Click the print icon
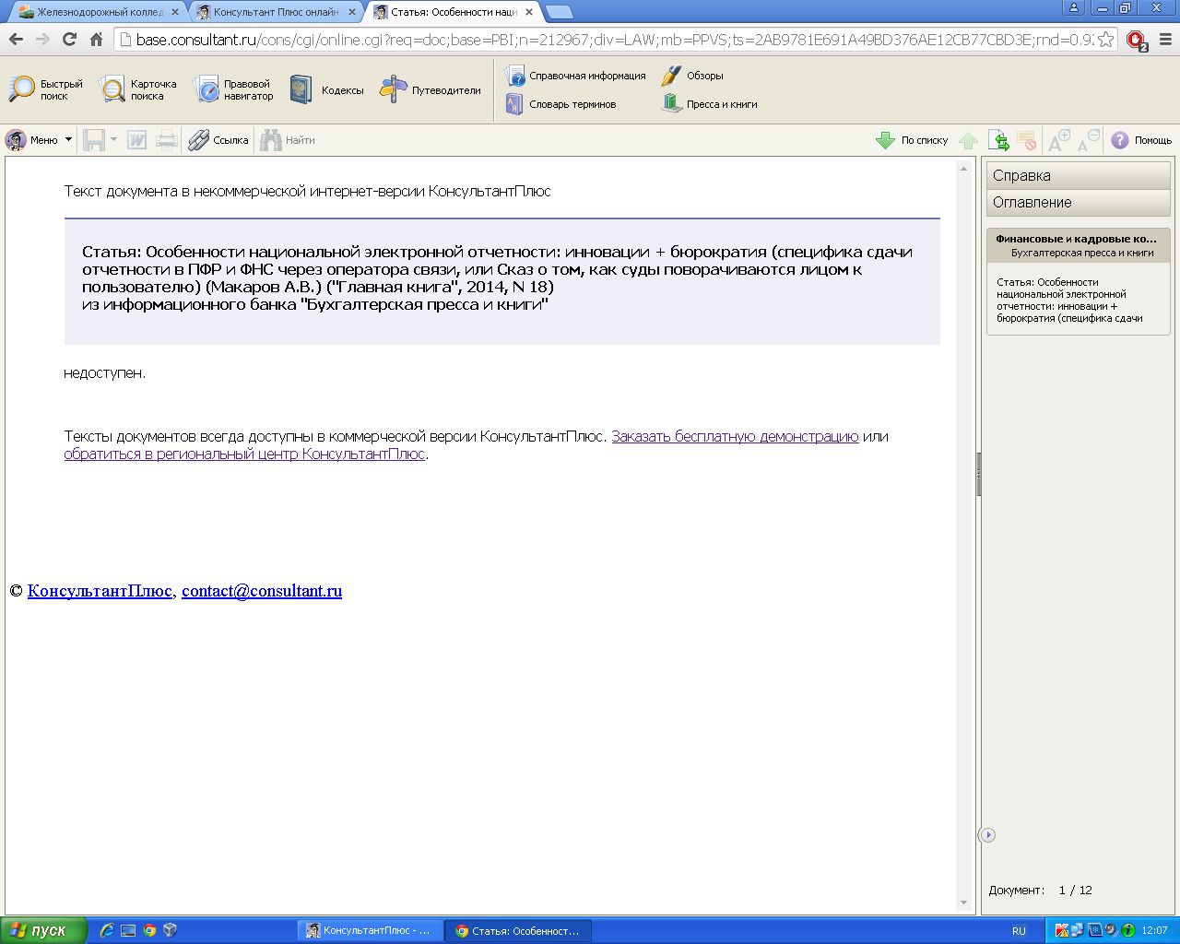The height and width of the screenshot is (944, 1180). point(167,140)
